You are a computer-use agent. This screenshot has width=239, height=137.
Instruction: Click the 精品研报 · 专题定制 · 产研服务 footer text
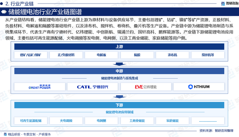click(x=29, y=134)
